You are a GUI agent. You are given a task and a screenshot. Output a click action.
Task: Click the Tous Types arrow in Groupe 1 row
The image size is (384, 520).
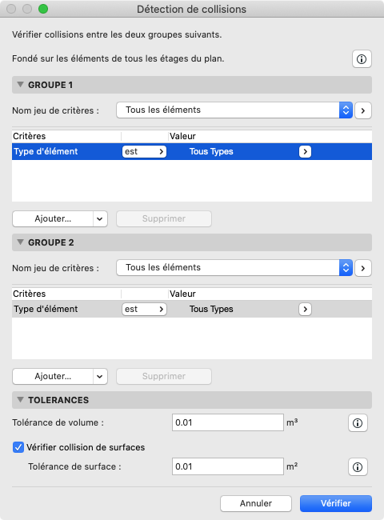pos(305,151)
